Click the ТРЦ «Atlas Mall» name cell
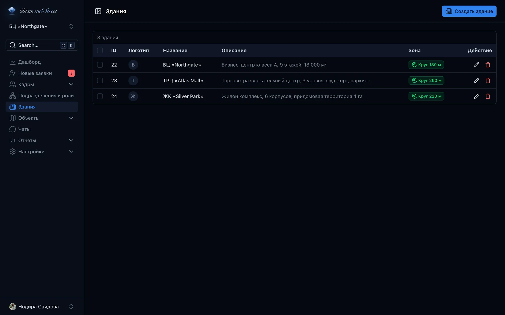The height and width of the screenshot is (315, 505). click(183, 81)
